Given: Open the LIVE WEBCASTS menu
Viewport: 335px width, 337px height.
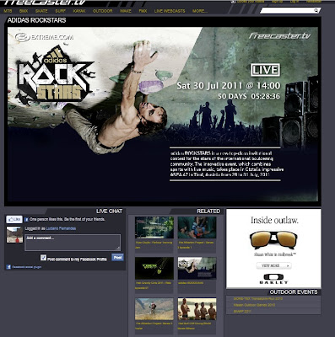Looking at the screenshot, I should 170,11.
